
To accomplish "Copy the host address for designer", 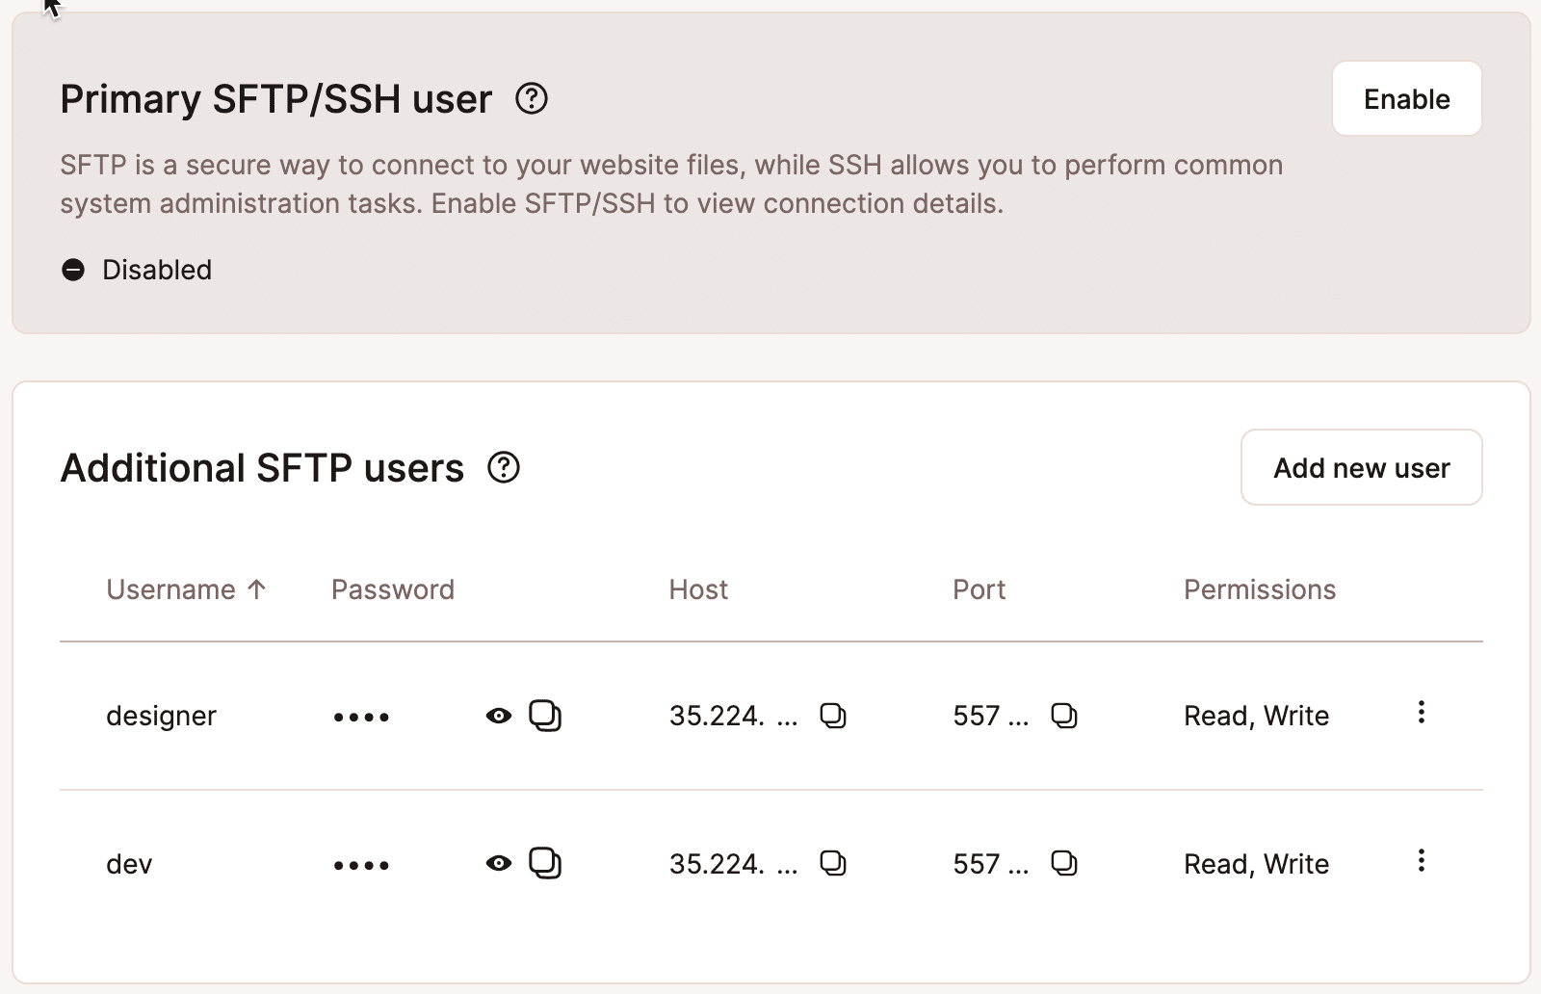I will pos(835,716).
